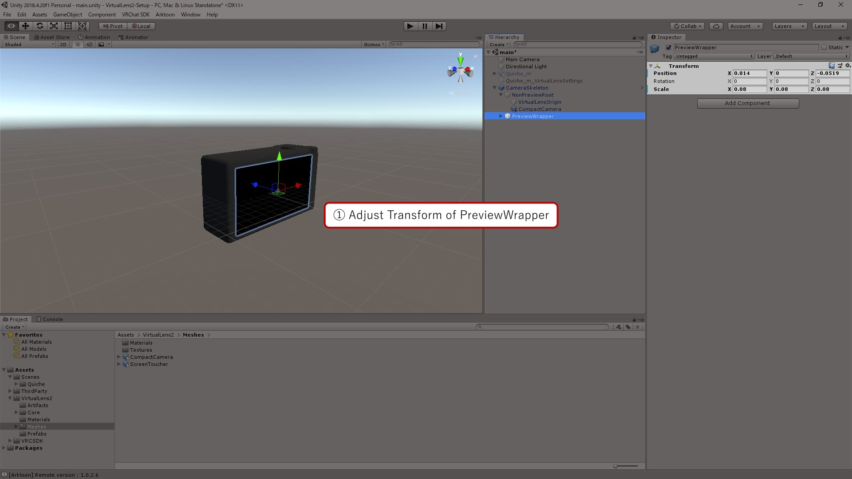Open the Gizmos dropdown
This screenshot has width=852, height=479.
374,44
